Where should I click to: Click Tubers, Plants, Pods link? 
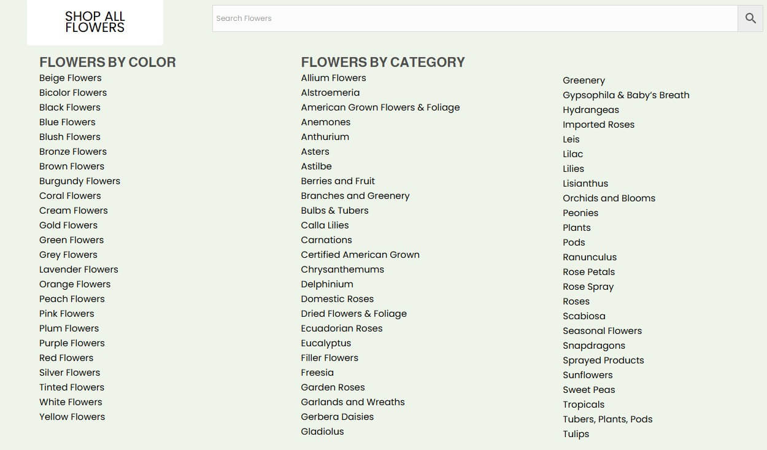pyautogui.click(x=607, y=419)
